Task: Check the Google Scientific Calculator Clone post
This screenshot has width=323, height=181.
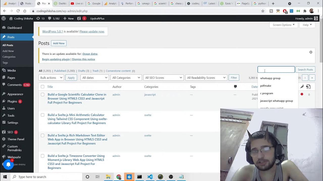Action: (42, 95)
